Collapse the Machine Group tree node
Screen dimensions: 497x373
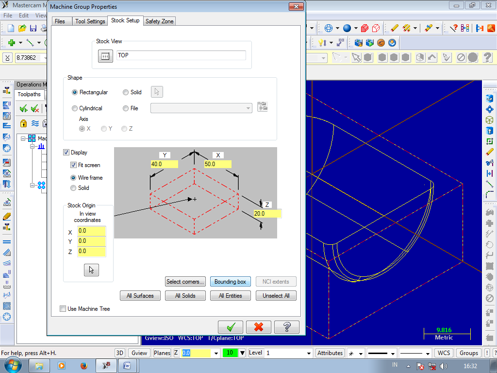[x=23, y=138]
